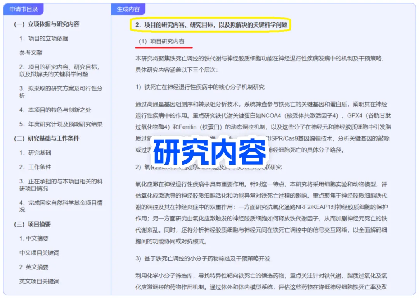Select section (一) 立项依据与研究内容
Image resolution: width=419 pixels, height=298 pixels.
coord(47,24)
